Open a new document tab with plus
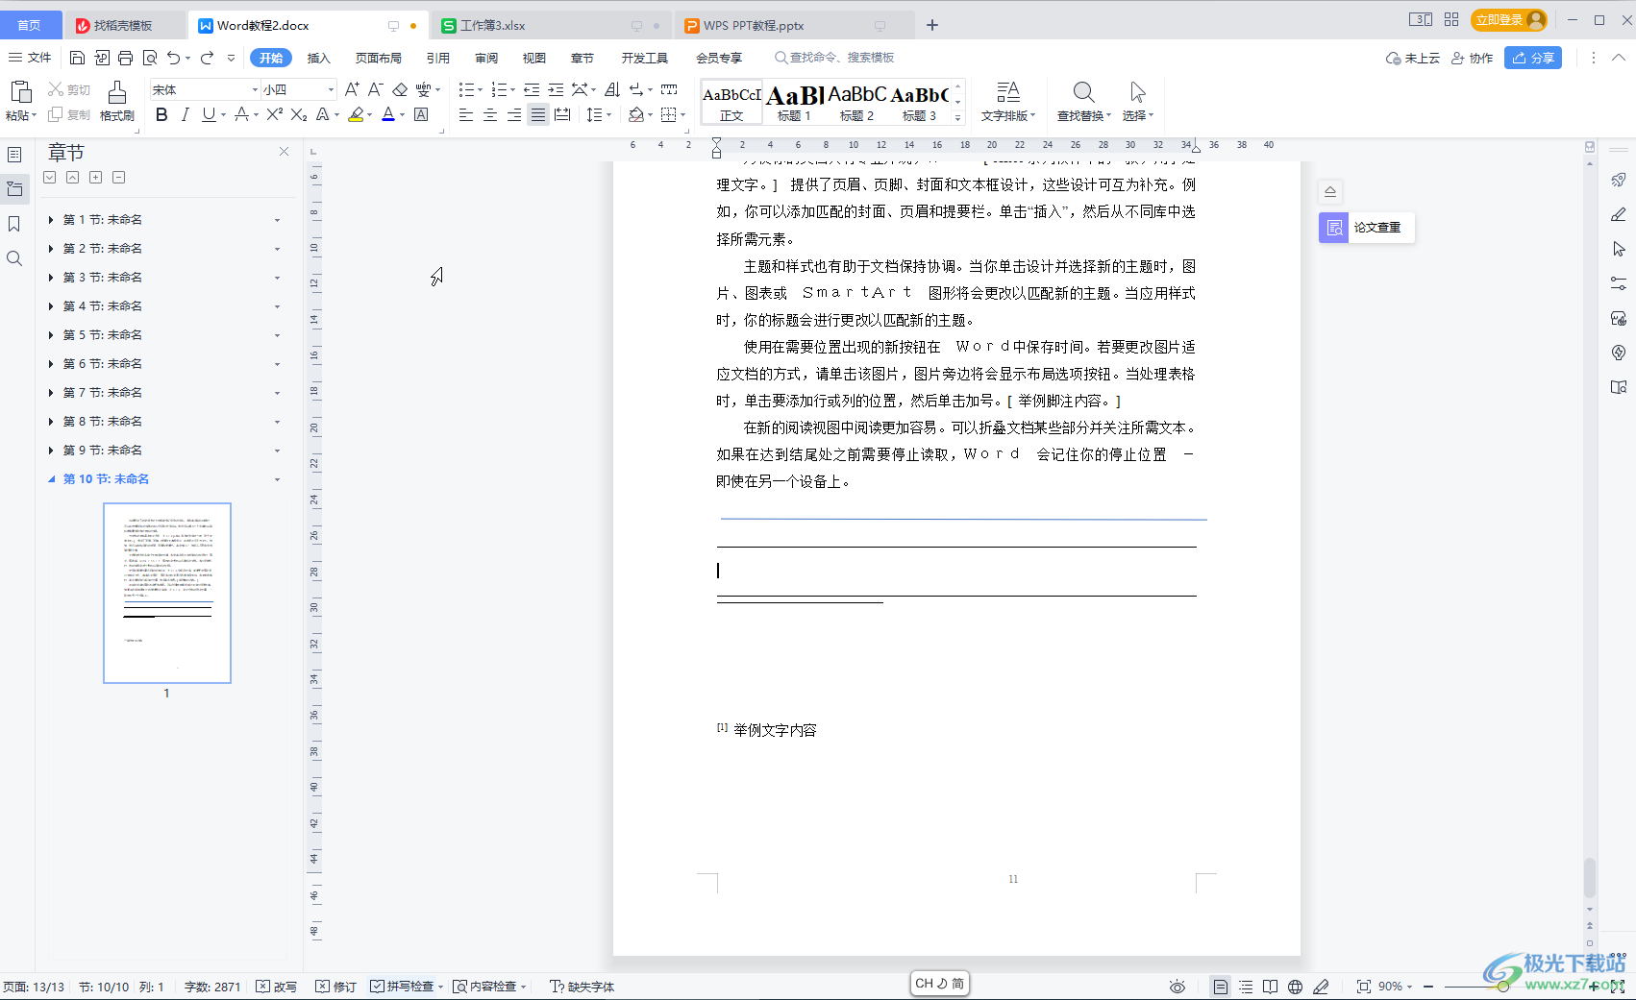The width and height of the screenshot is (1636, 1000). 931,25
